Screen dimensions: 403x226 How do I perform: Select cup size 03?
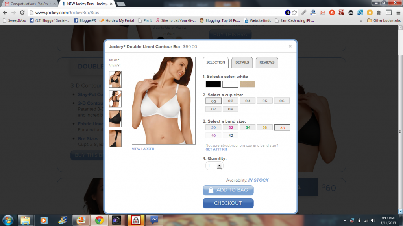231,101
